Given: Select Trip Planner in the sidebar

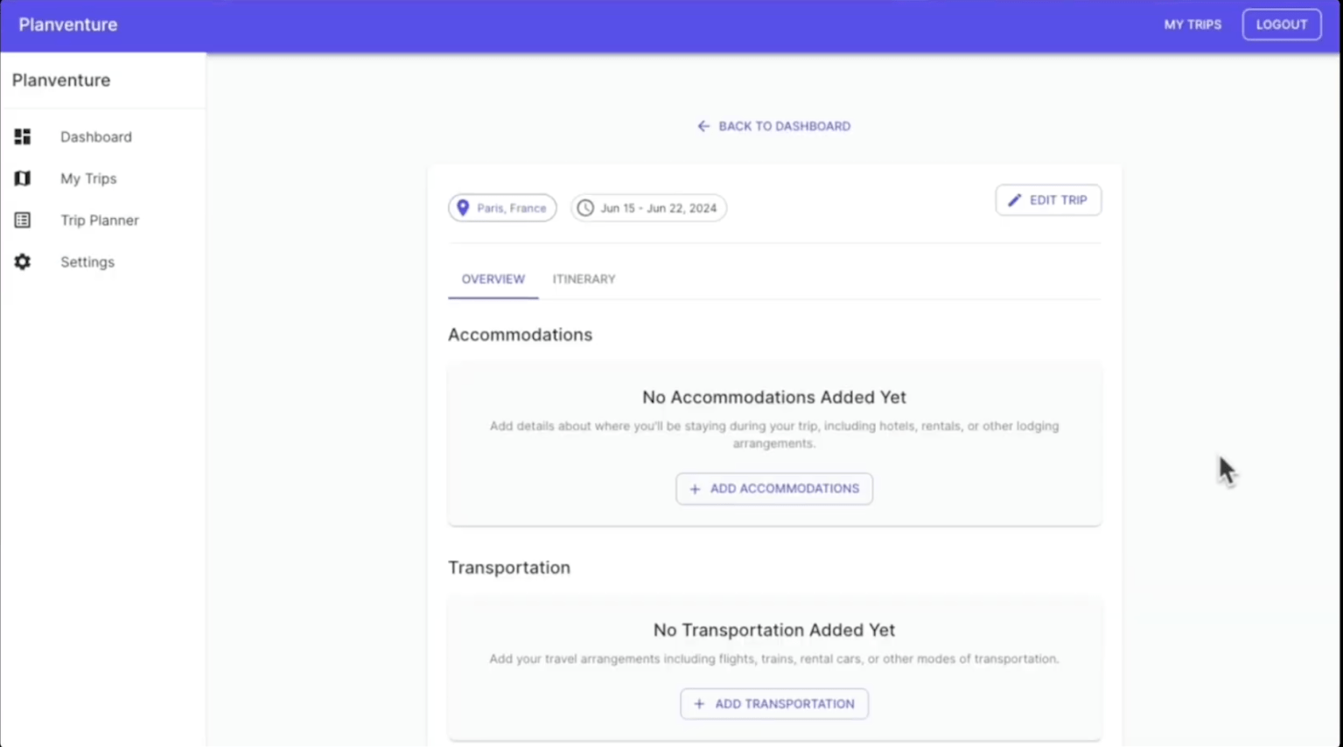Looking at the screenshot, I should (x=99, y=220).
